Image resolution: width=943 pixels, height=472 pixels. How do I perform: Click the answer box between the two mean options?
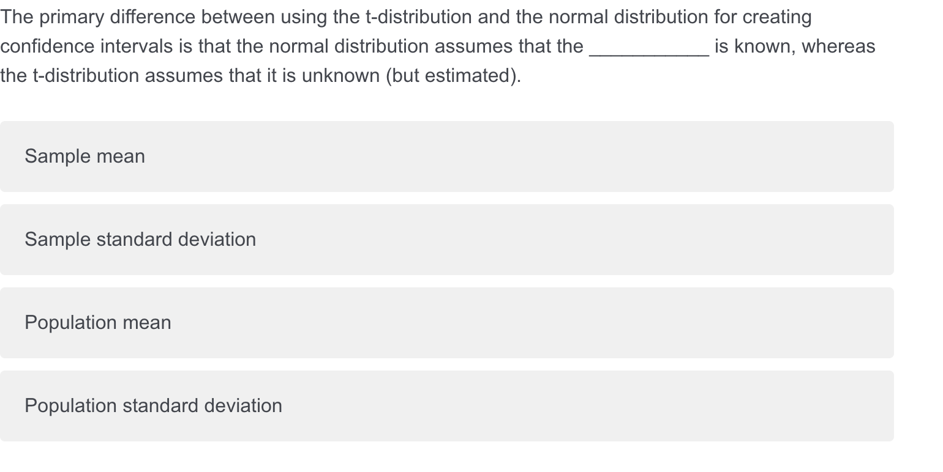tap(447, 240)
